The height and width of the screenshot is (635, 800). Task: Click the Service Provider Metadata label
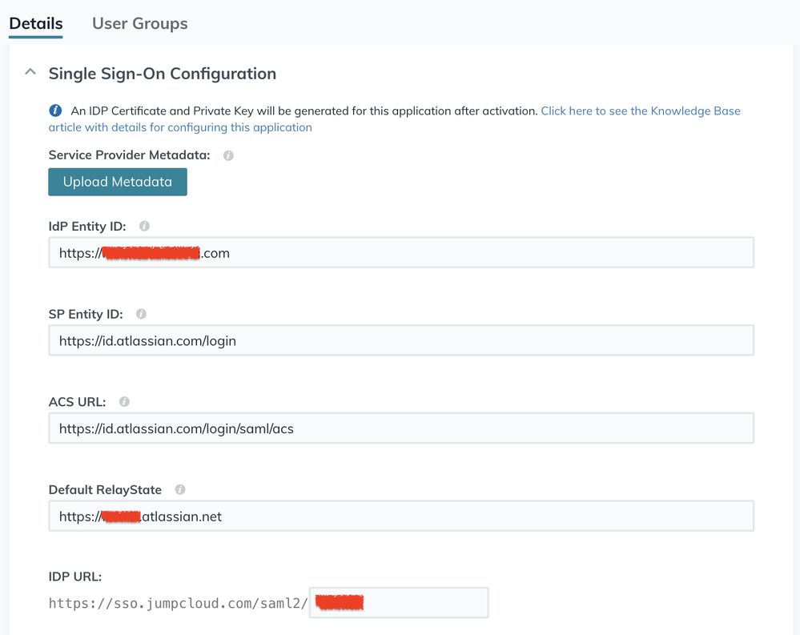(129, 155)
